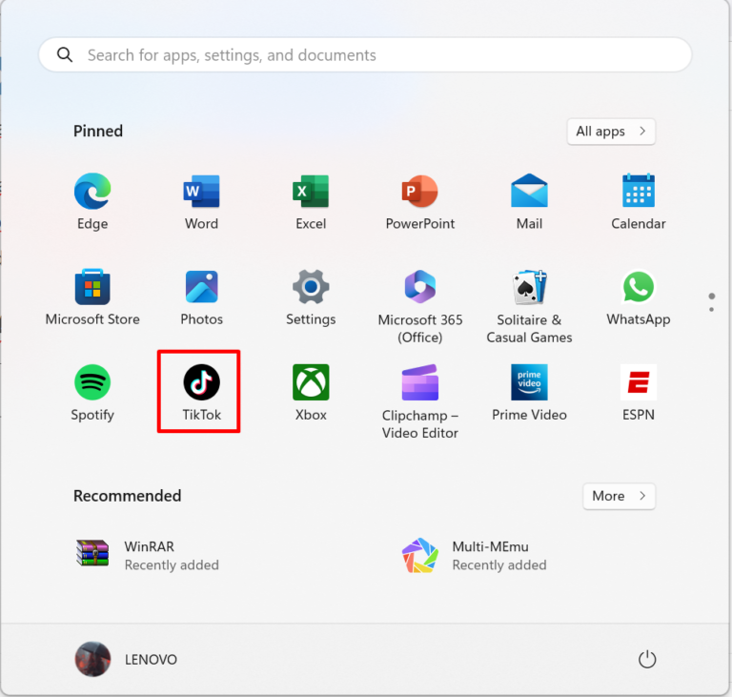Open Clipchamp Video Editor
Viewport: 732px width, 697px height.
[x=419, y=401]
